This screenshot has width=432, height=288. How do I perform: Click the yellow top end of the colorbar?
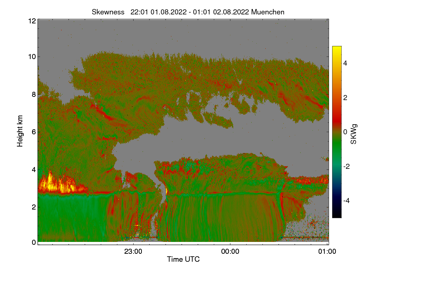tap(337, 50)
